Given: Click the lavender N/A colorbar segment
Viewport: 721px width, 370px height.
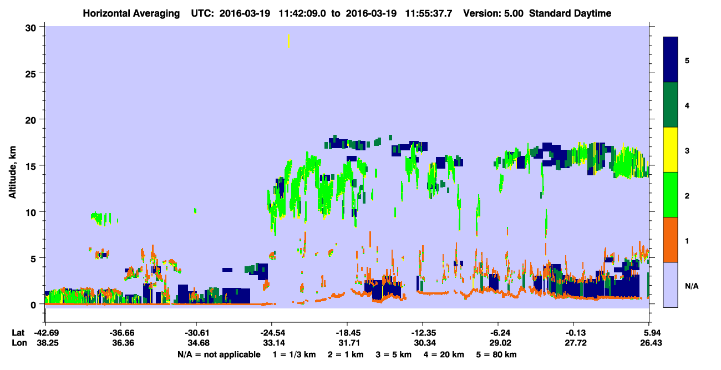Looking at the screenshot, I should tap(671, 285).
